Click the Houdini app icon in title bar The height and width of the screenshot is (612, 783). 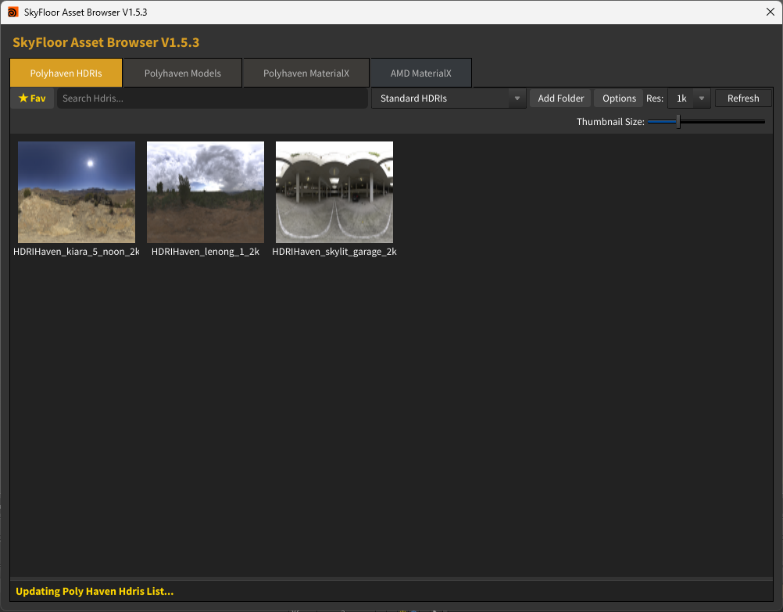13,12
